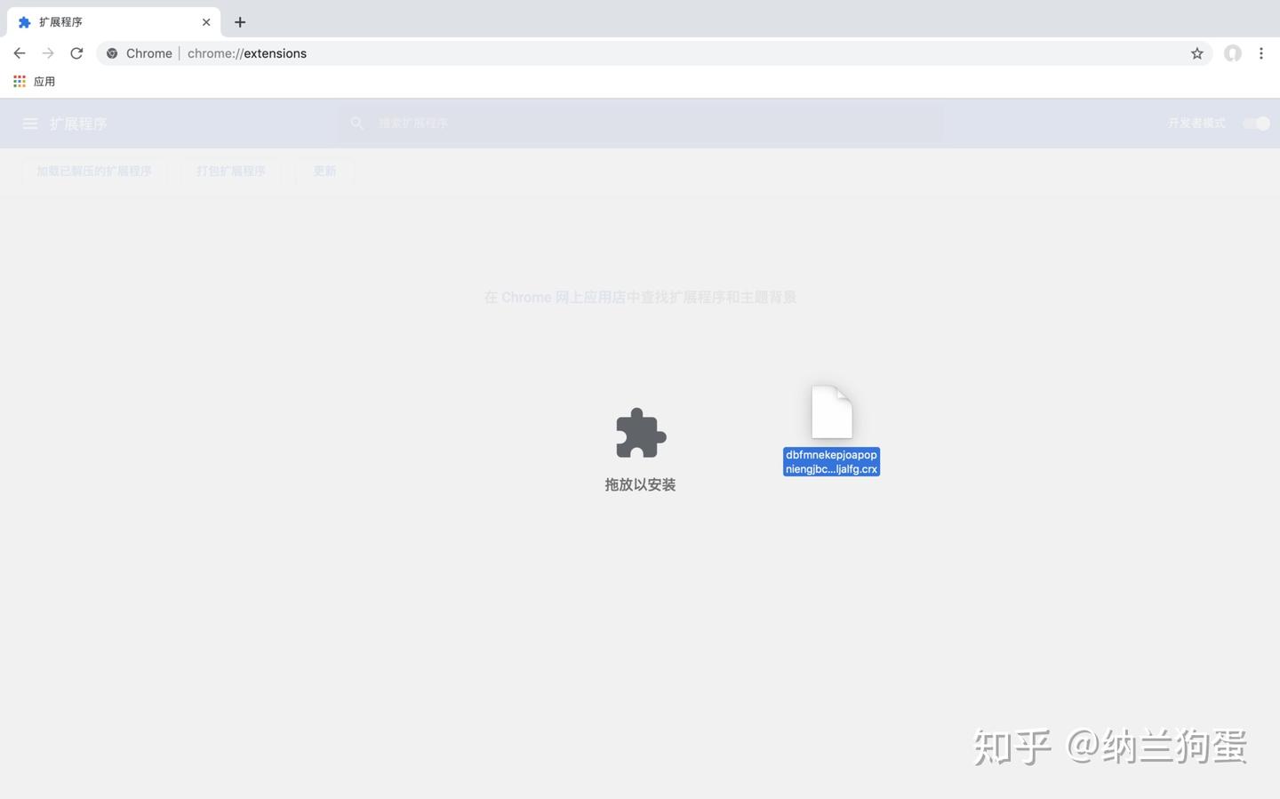Screen dimensions: 1280x799
Task: Open the Chrome menu with three dots
Action: tap(1261, 52)
